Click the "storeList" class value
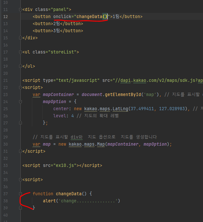Viewport: 203px width, 222px height. tap(62, 52)
